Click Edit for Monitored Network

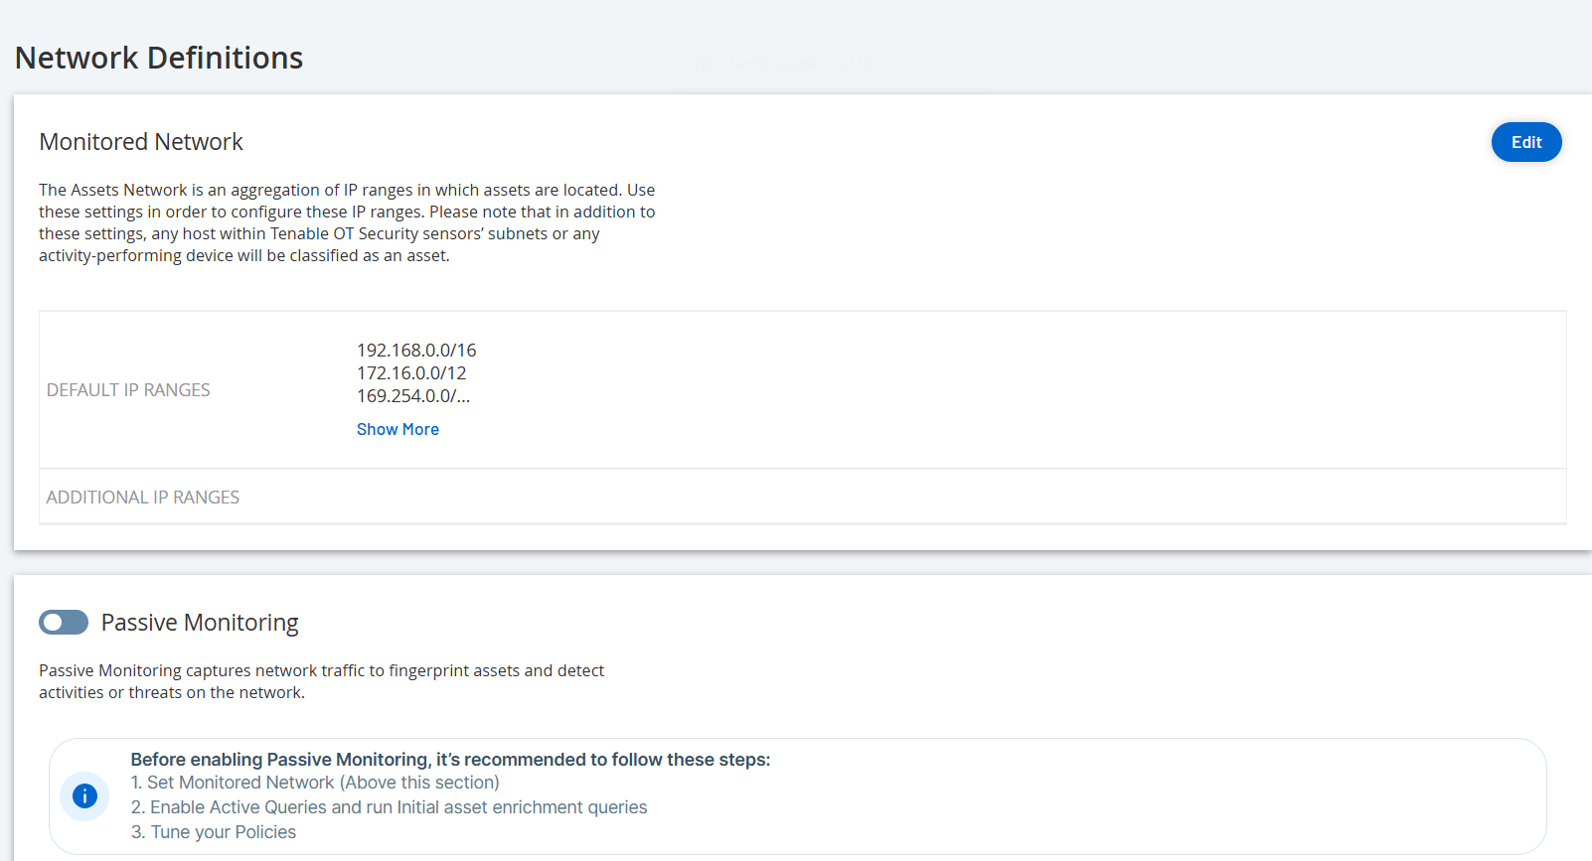(1525, 142)
